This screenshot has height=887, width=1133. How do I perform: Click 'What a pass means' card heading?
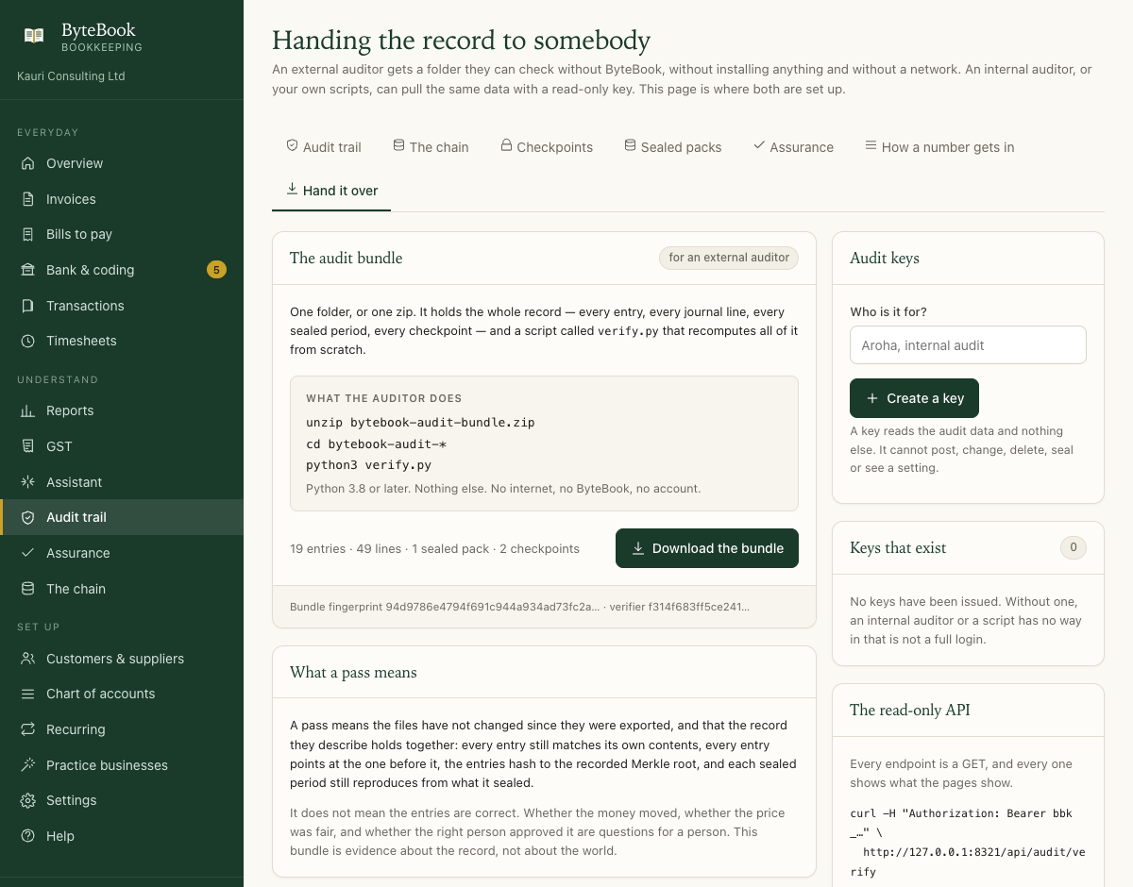tap(353, 673)
